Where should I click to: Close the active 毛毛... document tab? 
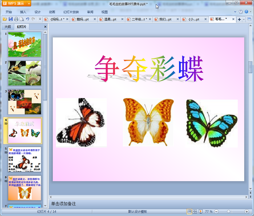tap(233, 19)
